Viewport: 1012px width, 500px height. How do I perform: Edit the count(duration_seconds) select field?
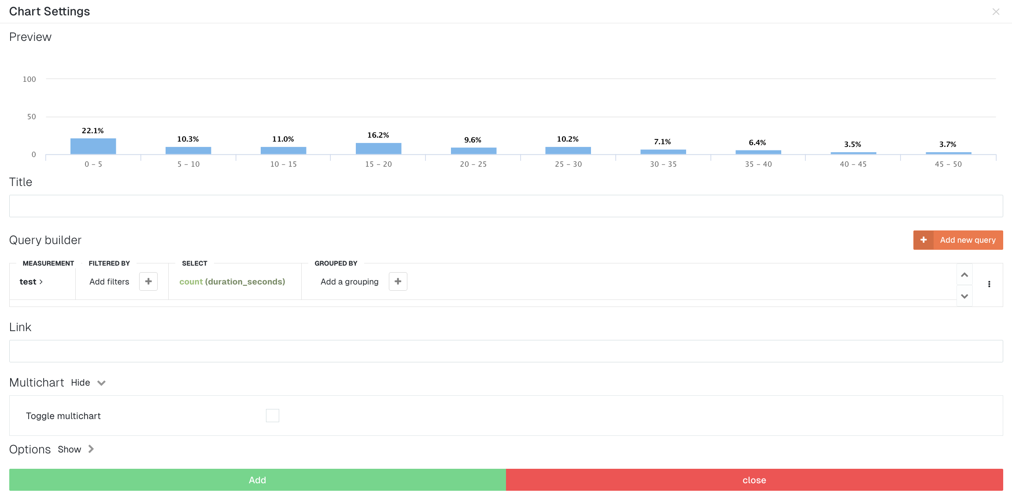pyautogui.click(x=232, y=282)
